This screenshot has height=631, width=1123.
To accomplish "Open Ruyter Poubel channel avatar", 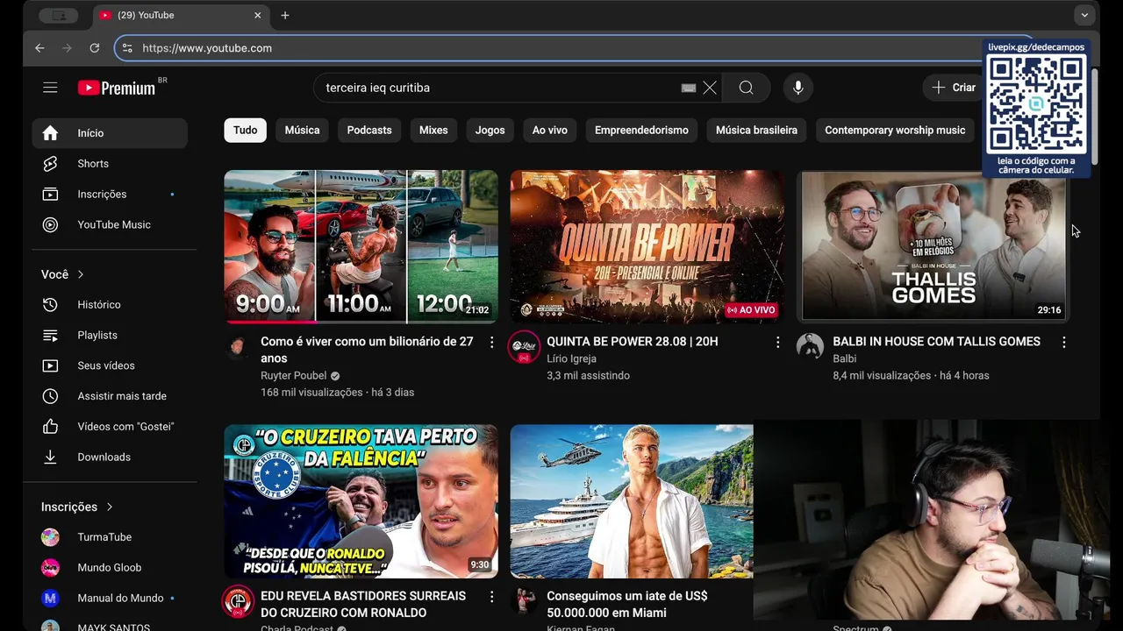I will point(238,347).
